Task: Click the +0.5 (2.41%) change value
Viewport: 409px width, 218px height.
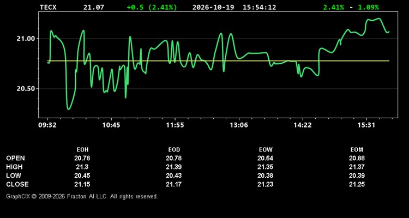Action: point(152,7)
